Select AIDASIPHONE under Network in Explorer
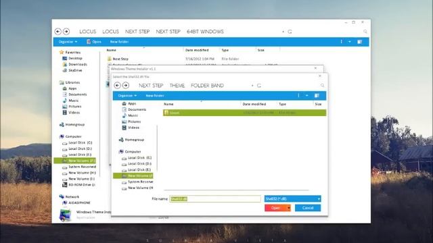The width and height of the screenshot is (433, 243). pos(76,202)
